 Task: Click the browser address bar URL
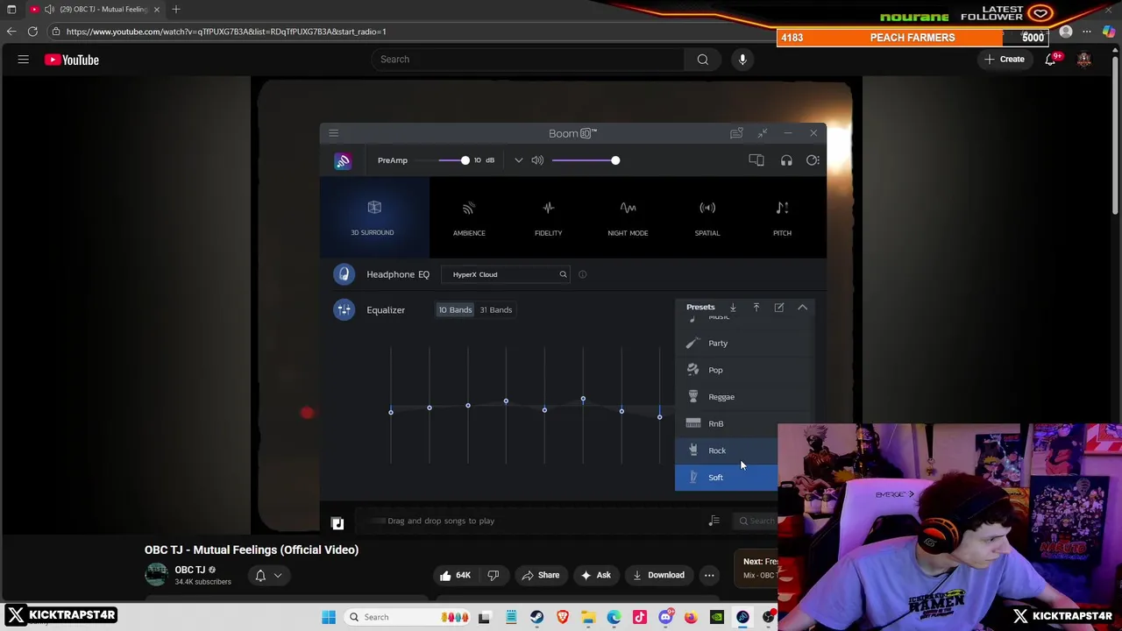pos(226,32)
